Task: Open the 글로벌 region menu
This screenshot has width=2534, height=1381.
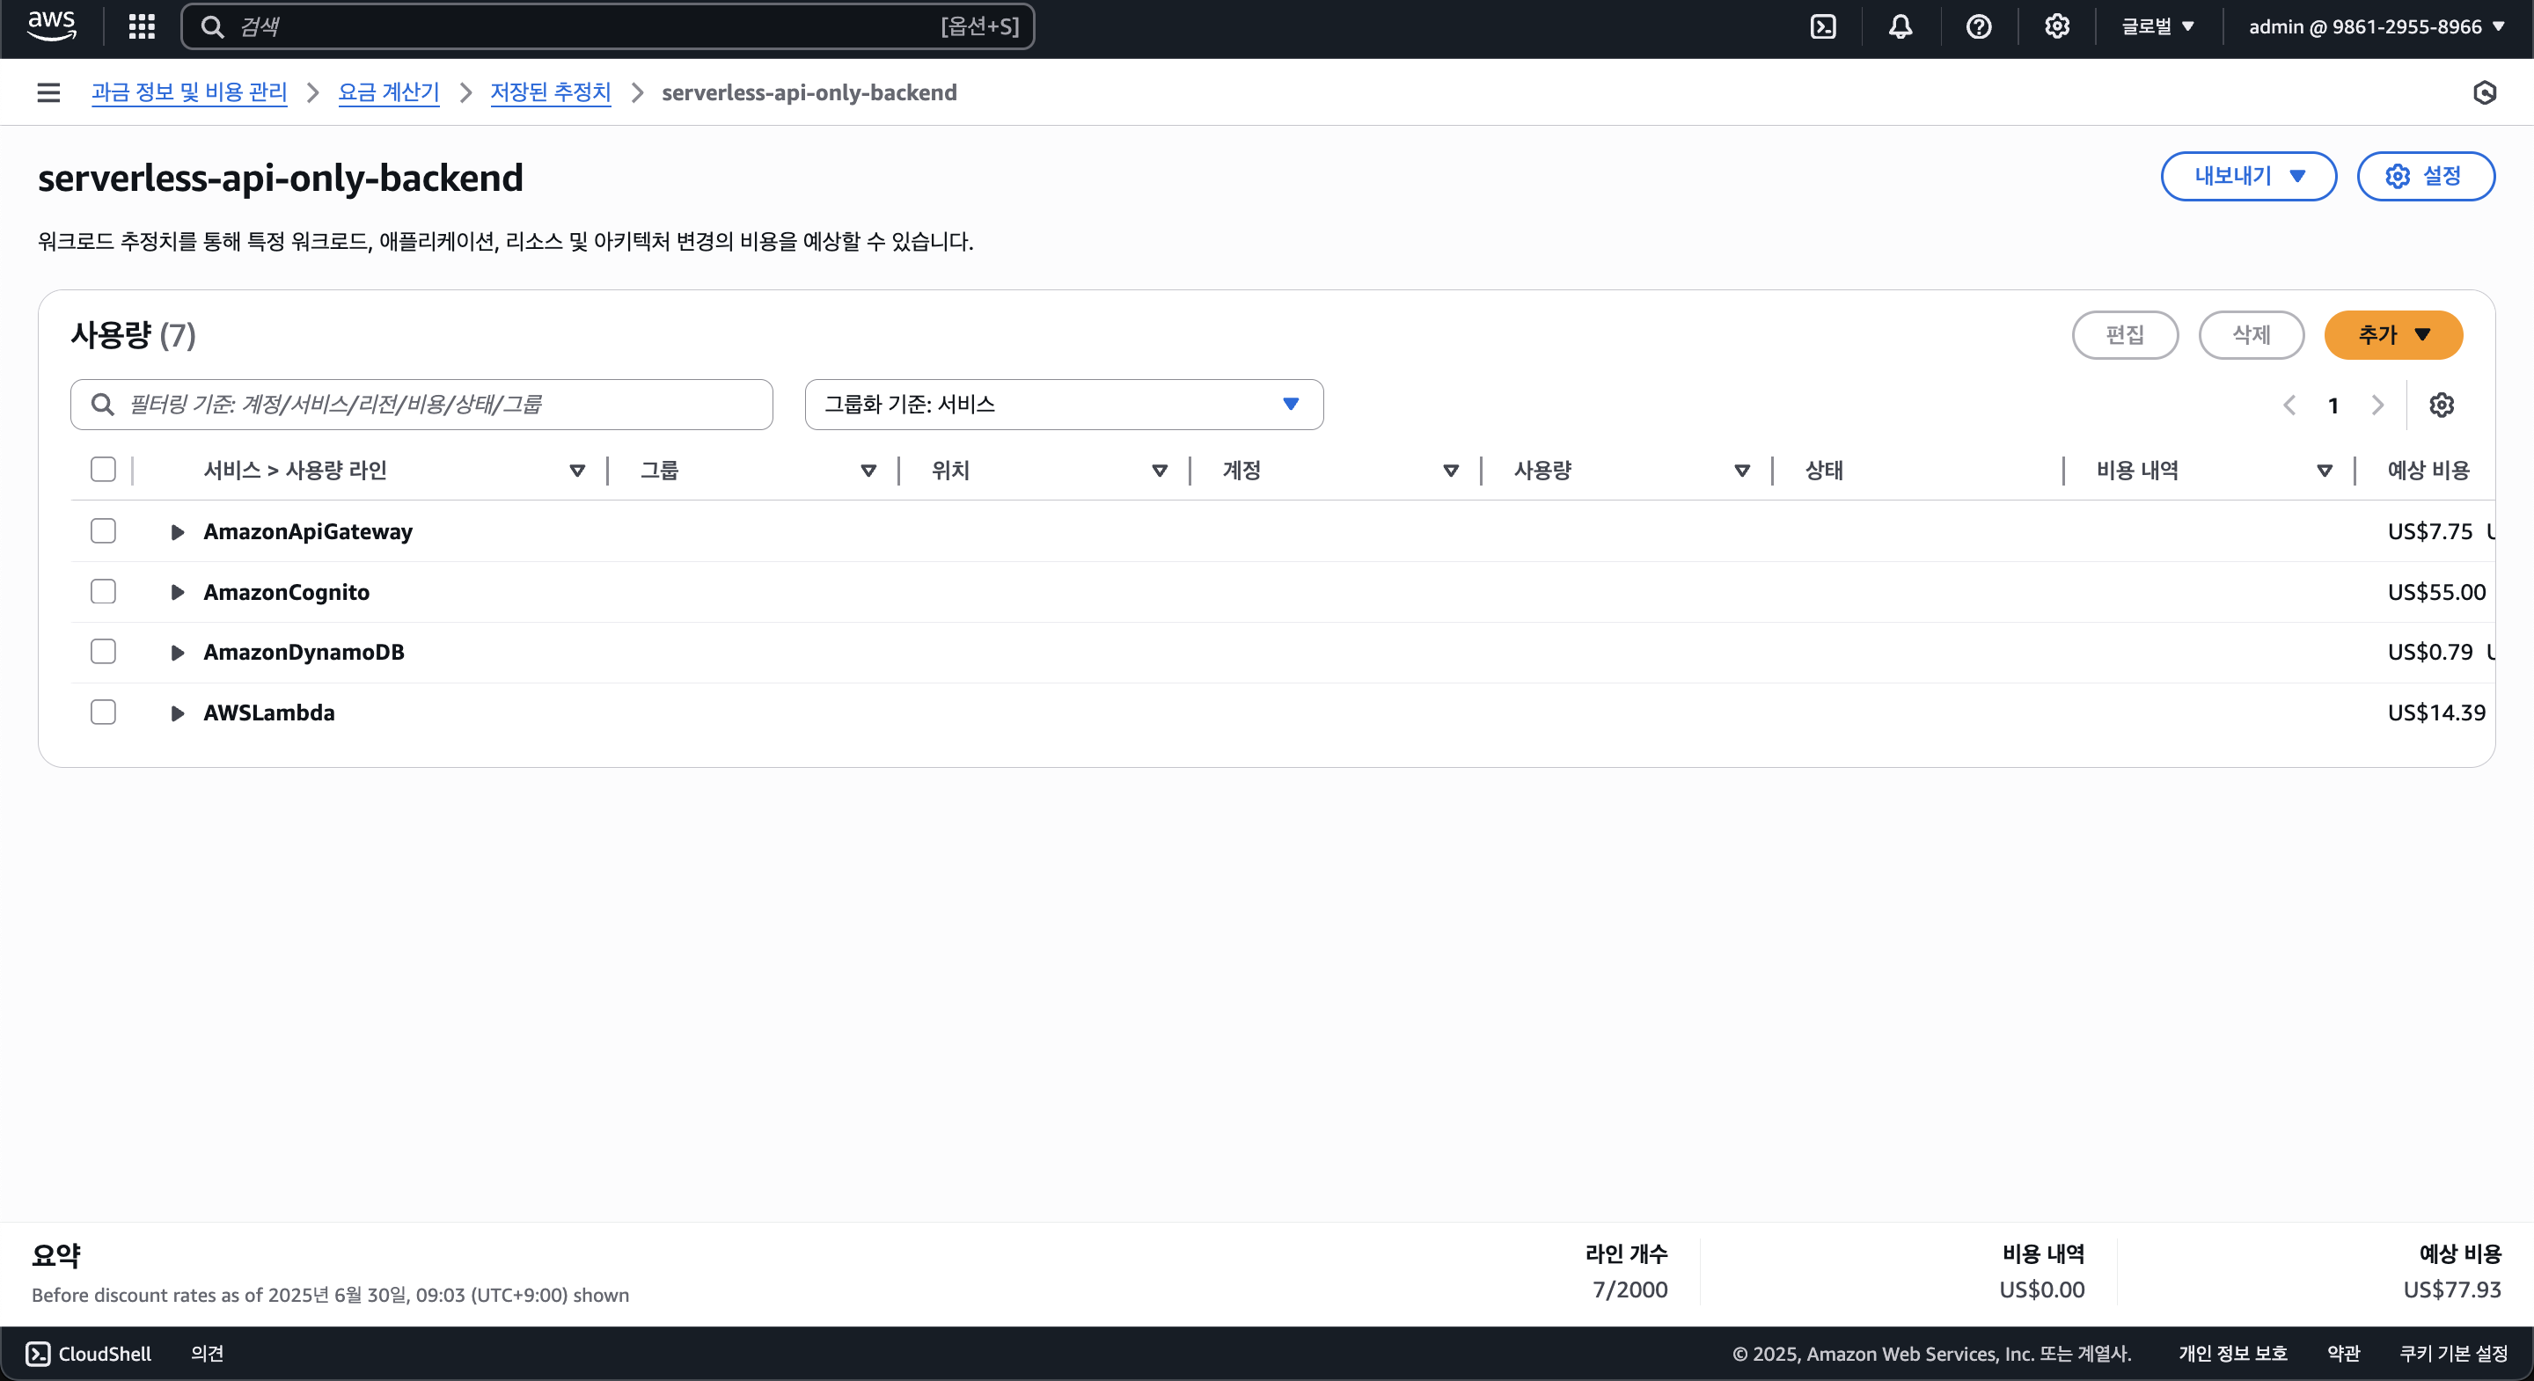Action: (2157, 26)
